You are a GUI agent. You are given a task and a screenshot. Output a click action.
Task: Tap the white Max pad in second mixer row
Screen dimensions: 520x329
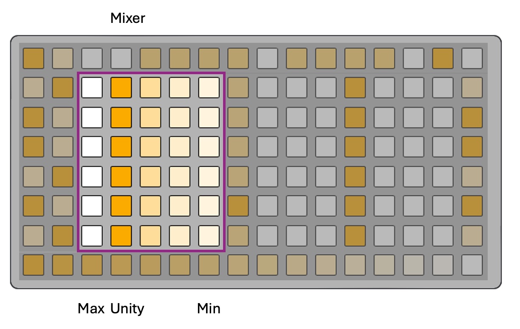point(92,117)
